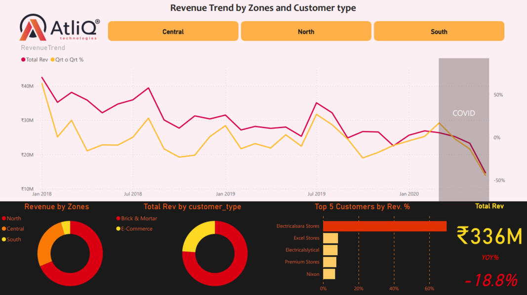This screenshot has width=527, height=295.
Task: Choose the South zone button
Action: point(439,32)
